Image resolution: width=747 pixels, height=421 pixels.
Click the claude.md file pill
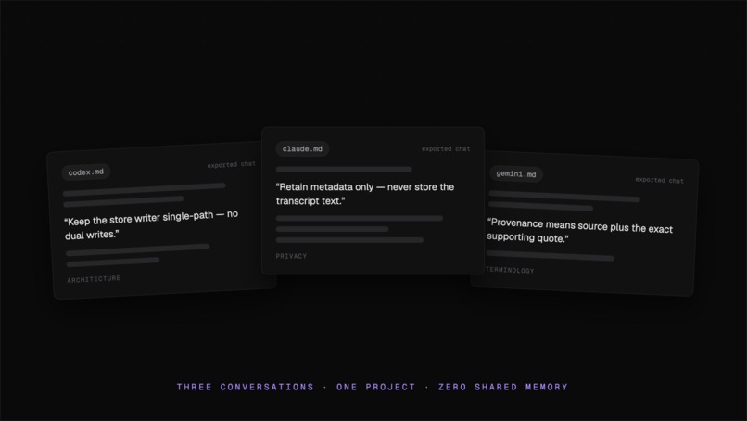tap(302, 148)
